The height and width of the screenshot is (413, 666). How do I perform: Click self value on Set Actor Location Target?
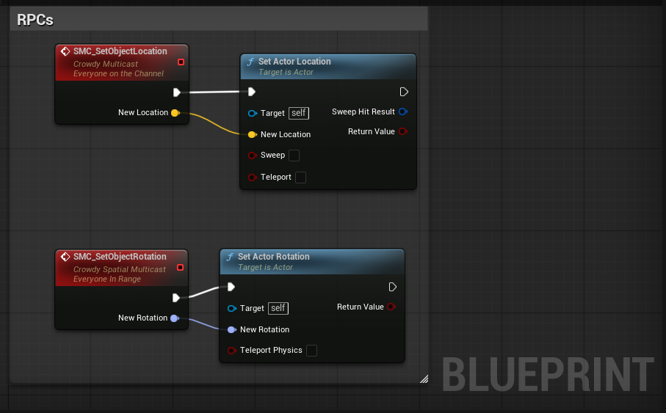(299, 113)
